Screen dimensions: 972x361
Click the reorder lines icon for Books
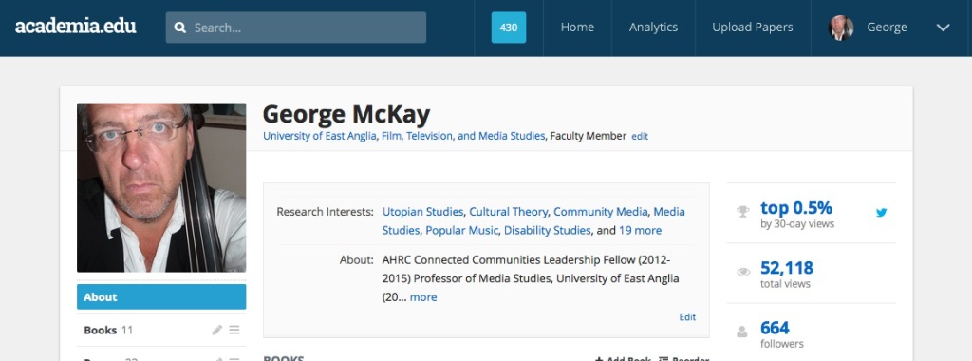pos(234,330)
